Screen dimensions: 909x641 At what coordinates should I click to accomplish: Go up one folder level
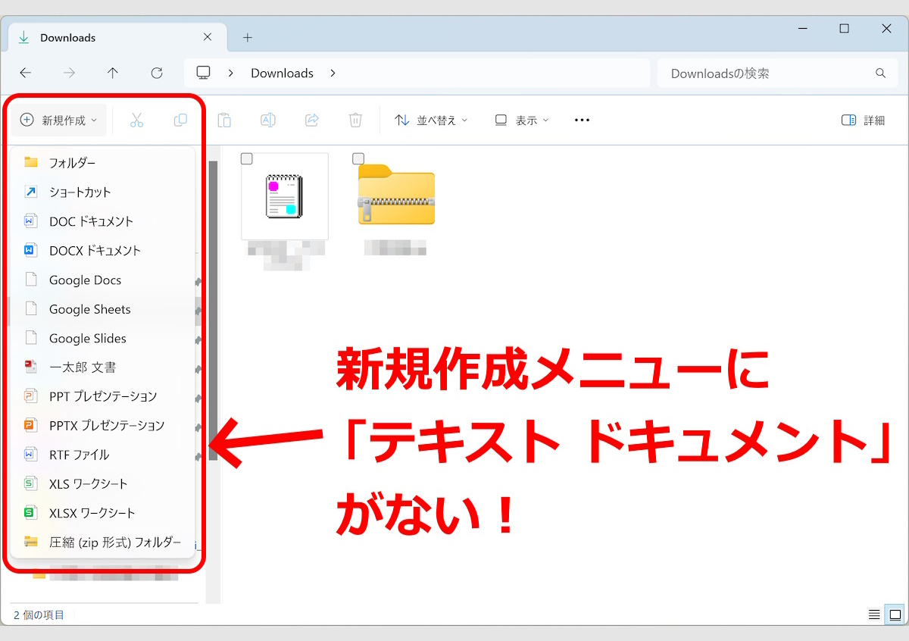click(113, 73)
